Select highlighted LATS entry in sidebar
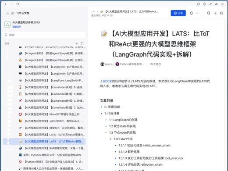The image size is (228, 171). 44,142
